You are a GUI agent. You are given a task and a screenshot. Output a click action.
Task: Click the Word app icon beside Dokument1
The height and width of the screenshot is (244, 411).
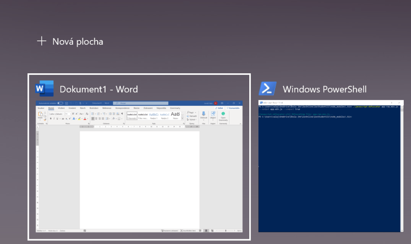click(x=44, y=89)
